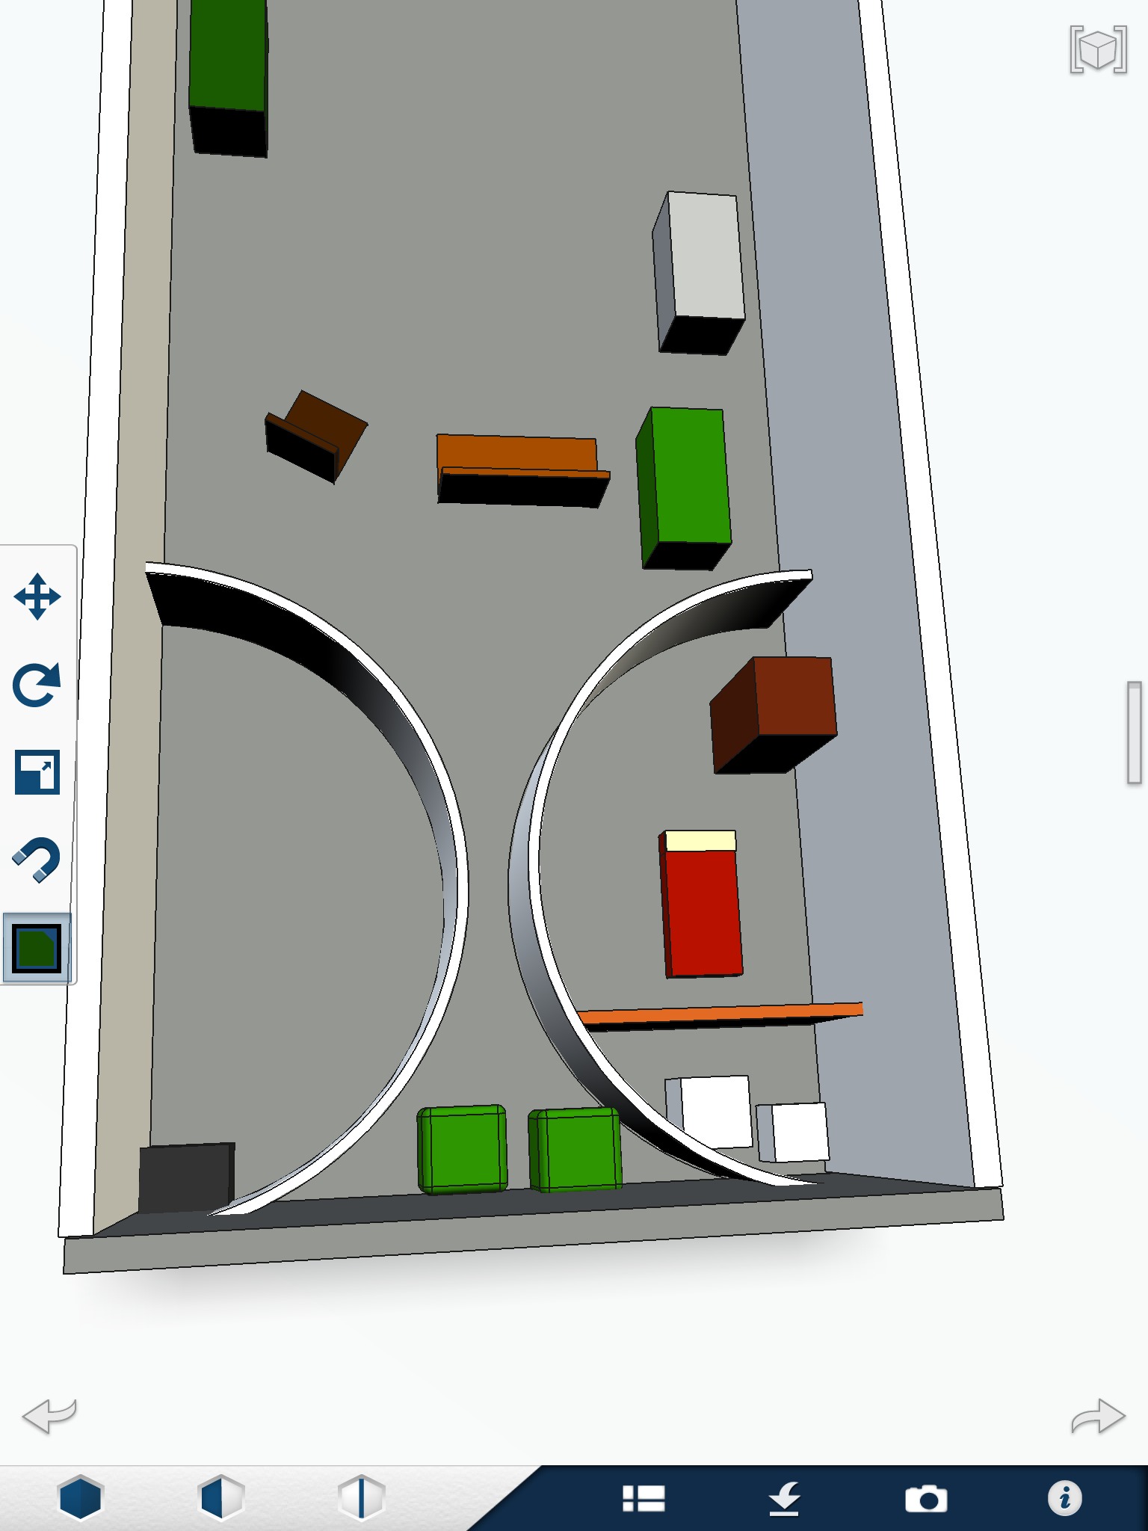Select the large brown cube
1148x1531 pixels.
coord(774,715)
